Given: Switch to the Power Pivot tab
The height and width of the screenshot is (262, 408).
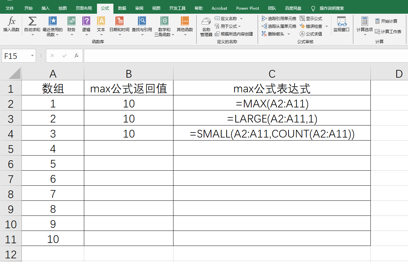Looking at the screenshot, I should (x=248, y=8).
